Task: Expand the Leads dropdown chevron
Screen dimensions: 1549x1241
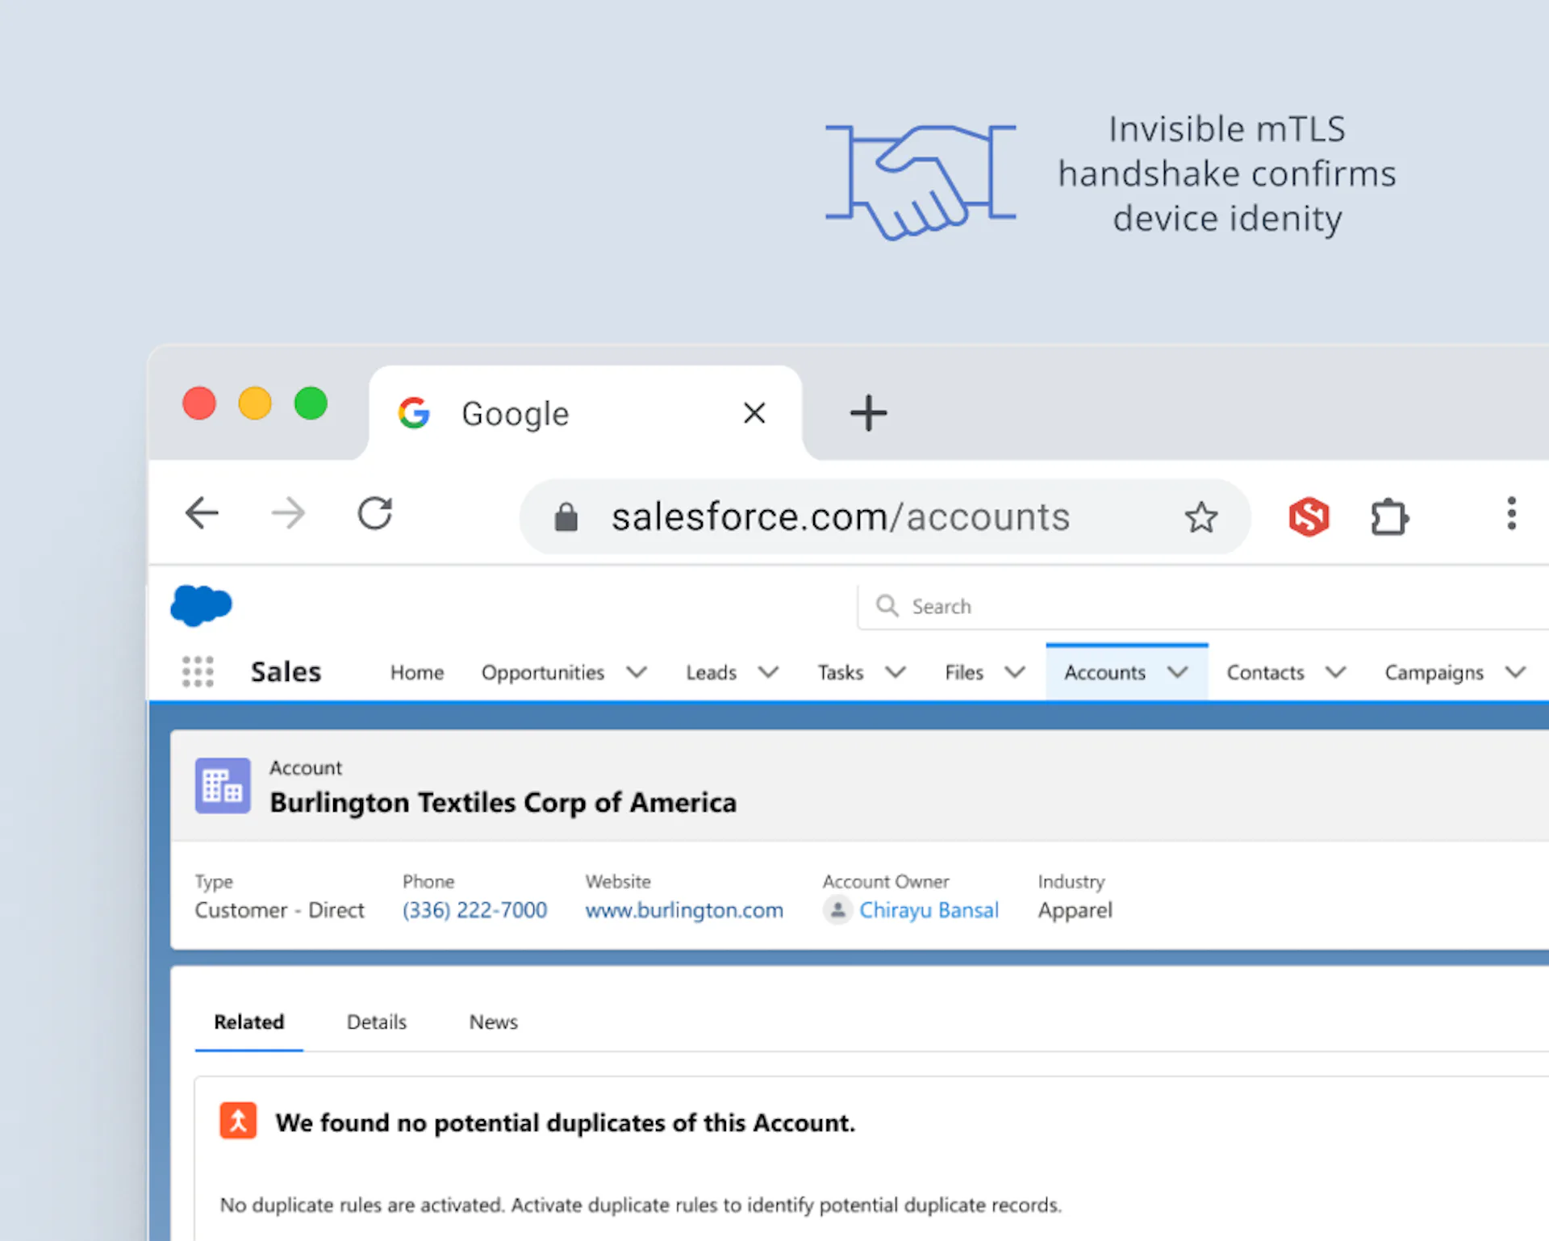Action: point(769,672)
